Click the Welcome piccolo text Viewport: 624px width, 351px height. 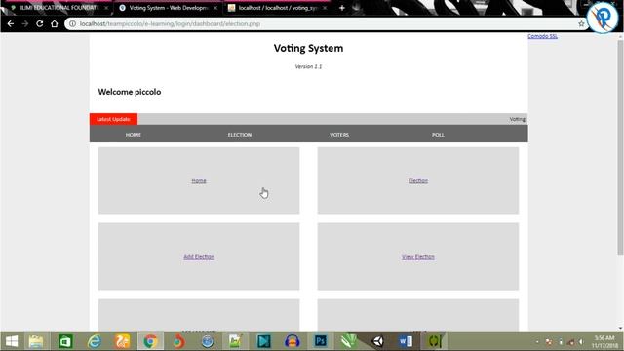[x=130, y=92]
